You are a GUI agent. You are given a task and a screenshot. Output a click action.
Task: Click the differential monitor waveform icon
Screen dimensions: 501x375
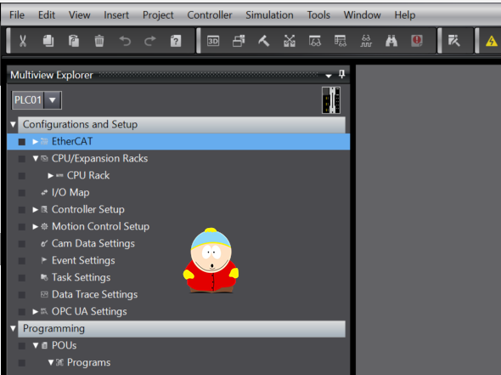point(366,41)
